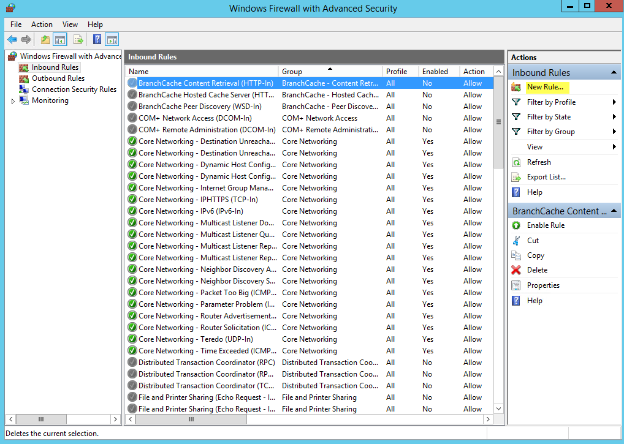Sort rules by the Enabled column header
This screenshot has width=624, height=444.
click(438, 72)
